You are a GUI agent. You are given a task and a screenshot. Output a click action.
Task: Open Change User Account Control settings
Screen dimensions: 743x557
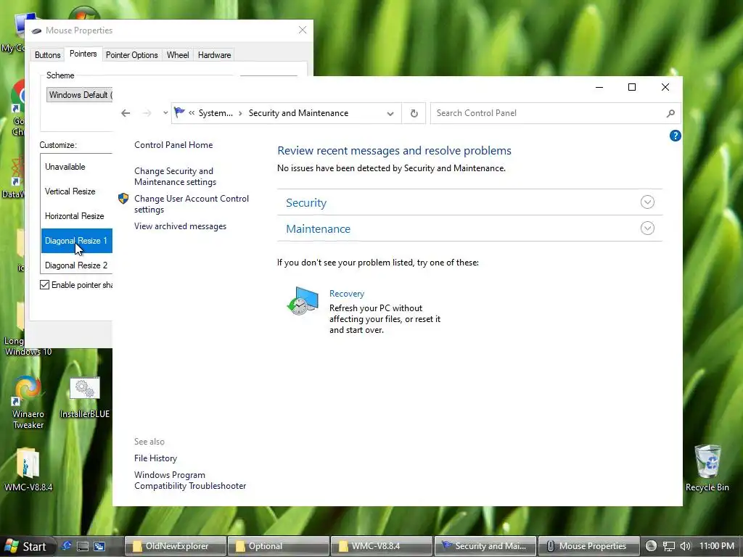192,204
